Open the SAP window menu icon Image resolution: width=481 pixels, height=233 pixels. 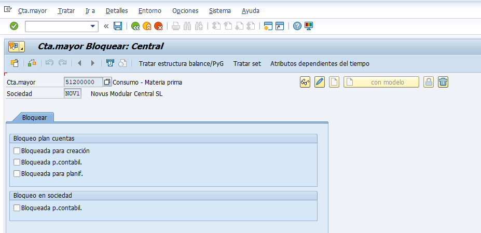[x=8, y=9]
